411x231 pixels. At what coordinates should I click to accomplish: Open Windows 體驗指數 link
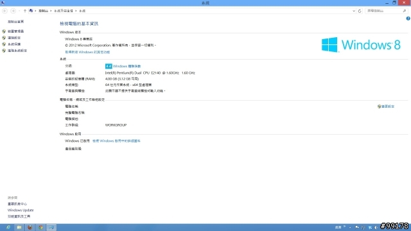[x=127, y=66]
